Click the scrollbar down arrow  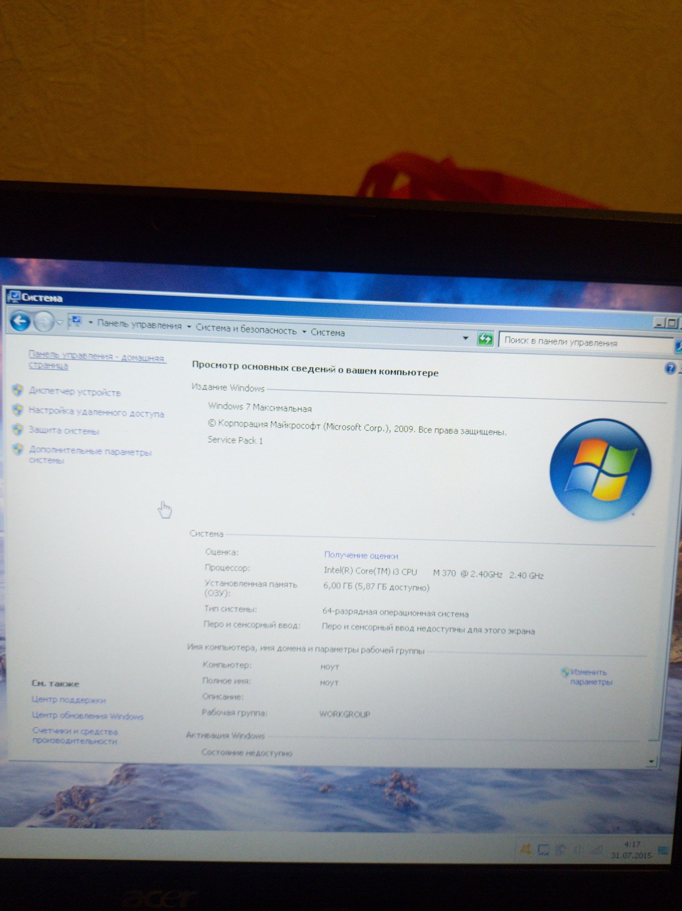[x=651, y=761]
